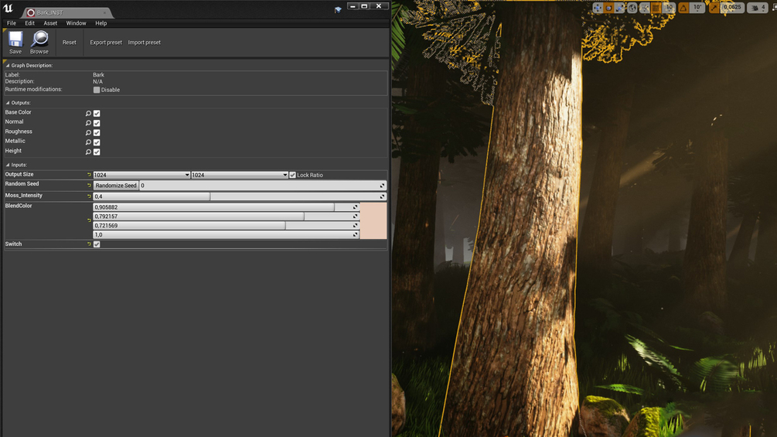
Task: Click the Randomize Seed button
Action: (116, 186)
